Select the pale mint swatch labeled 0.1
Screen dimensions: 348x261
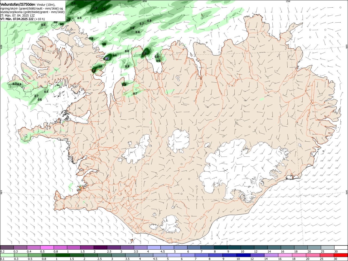[7, 255]
